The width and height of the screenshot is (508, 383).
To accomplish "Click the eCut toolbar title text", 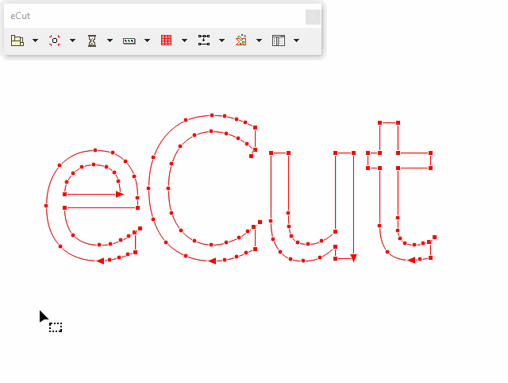I will point(21,16).
